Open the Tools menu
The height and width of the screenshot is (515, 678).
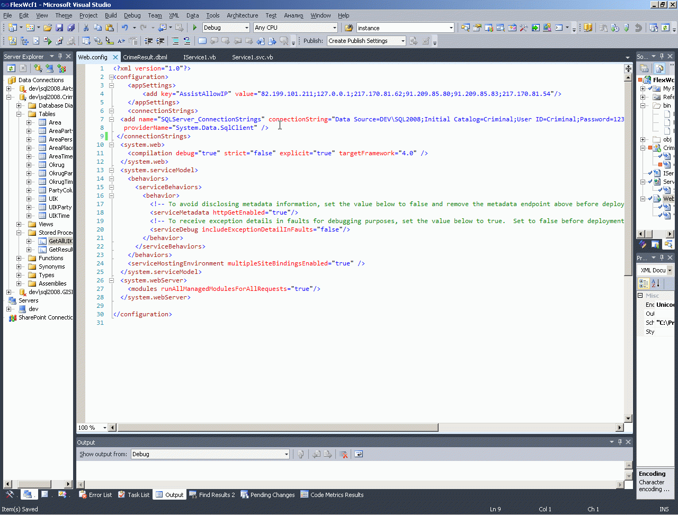[213, 15]
